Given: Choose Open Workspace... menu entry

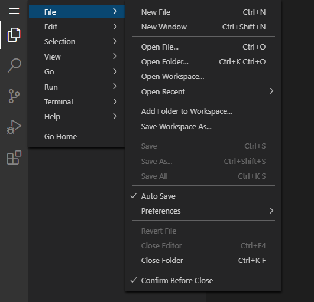Looking at the screenshot, I should 203,77.
